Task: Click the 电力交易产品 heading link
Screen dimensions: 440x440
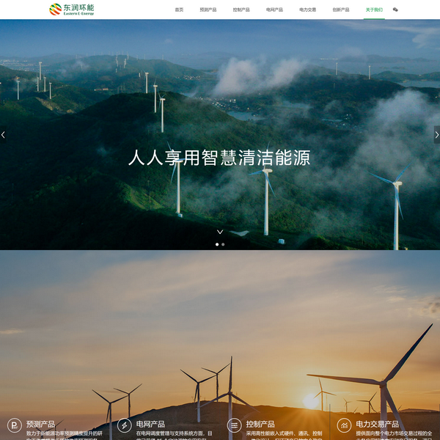Action: pos(377,424)
